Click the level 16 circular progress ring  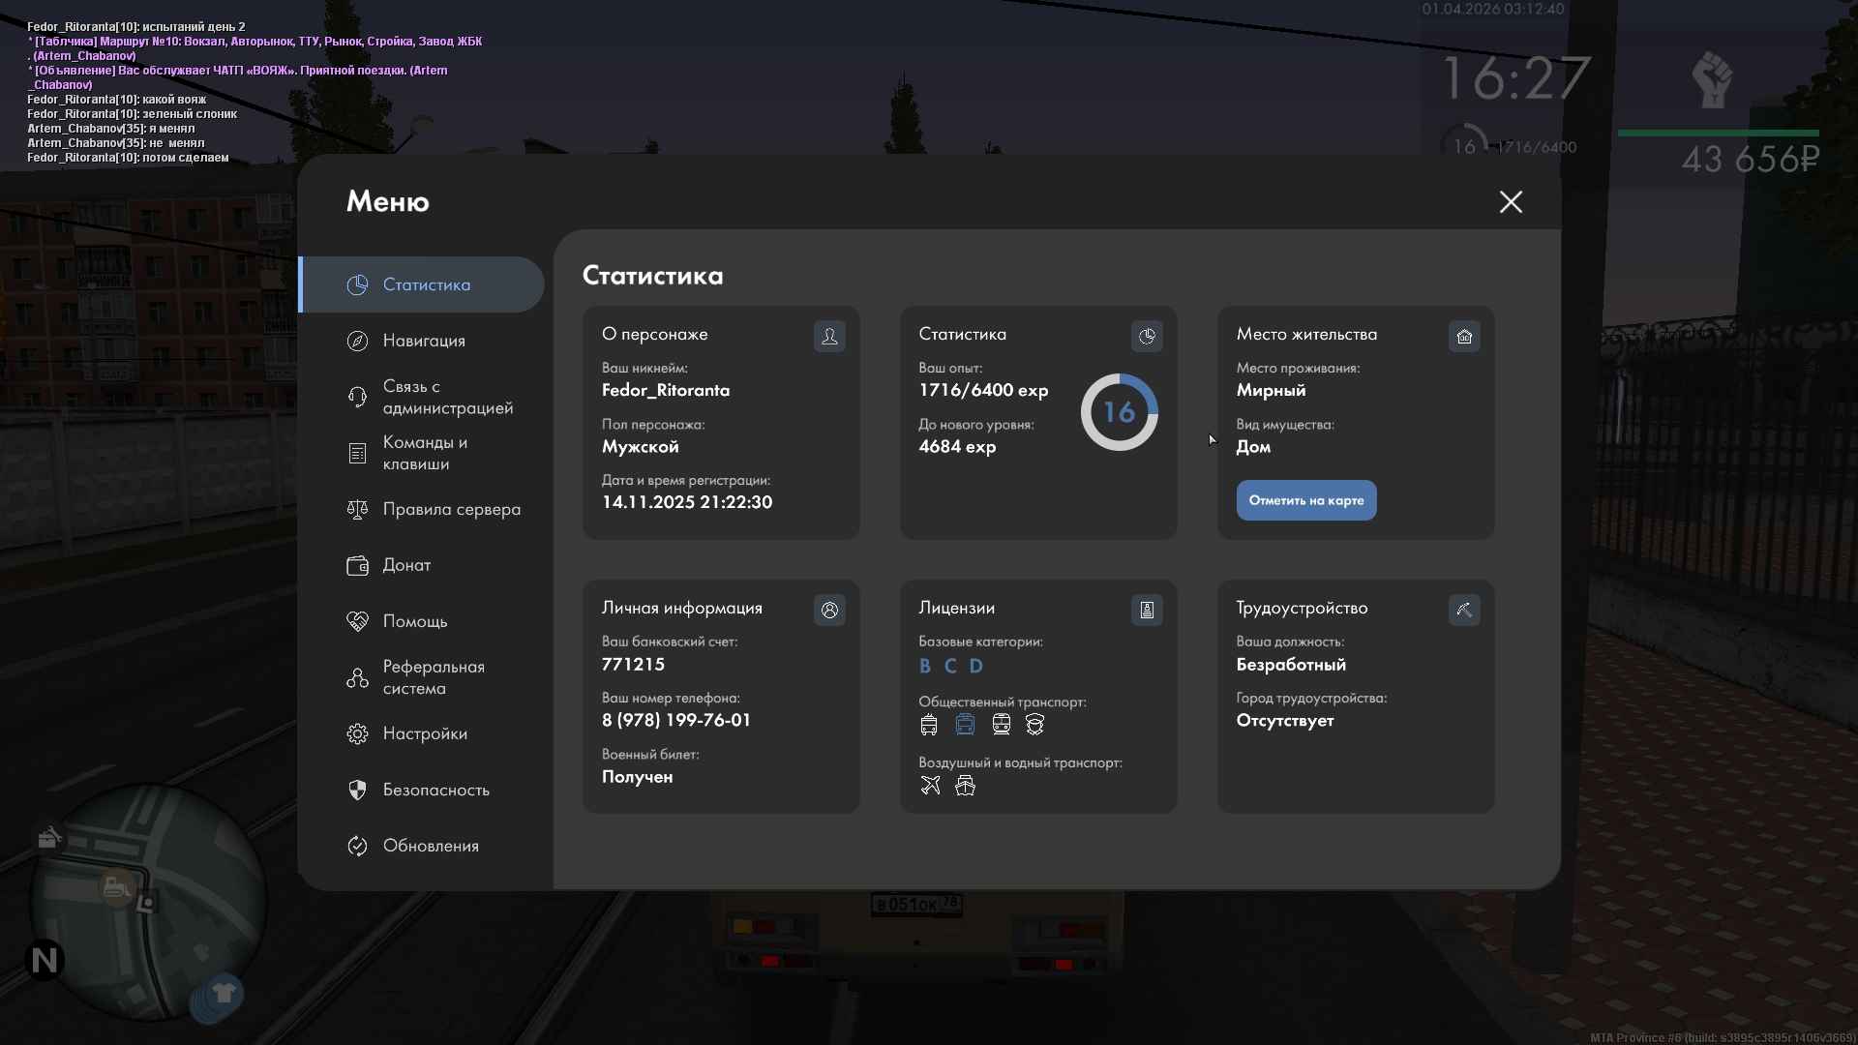(x=1119, y=412)
